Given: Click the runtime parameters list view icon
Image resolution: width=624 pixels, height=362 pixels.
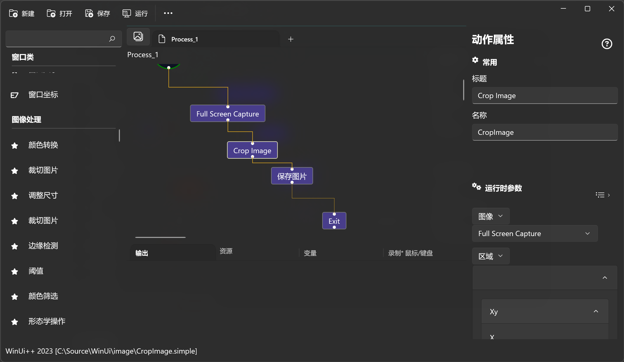Looking at the screenshot, I should tap(600, 195).
